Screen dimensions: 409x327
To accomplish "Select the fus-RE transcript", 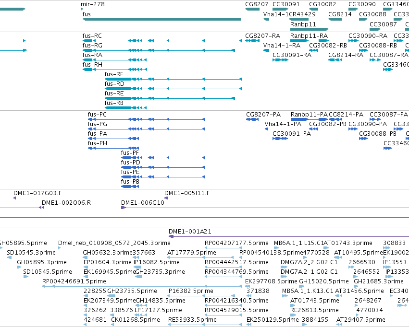I will click(170, 98).
